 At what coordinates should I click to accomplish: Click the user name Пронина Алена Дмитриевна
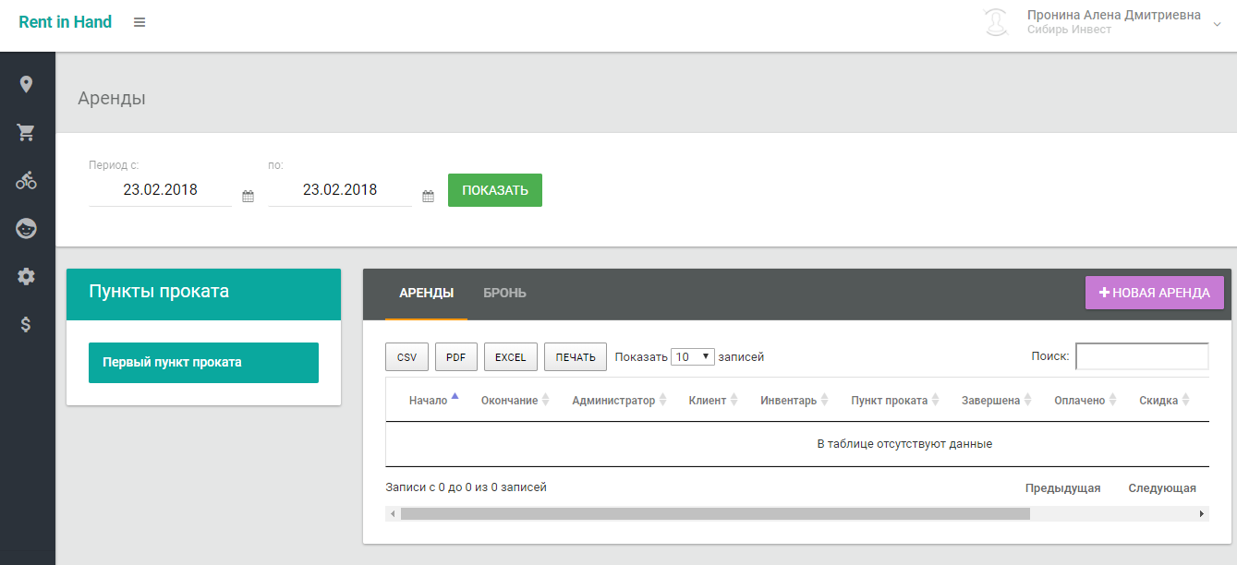[1114, 15]
